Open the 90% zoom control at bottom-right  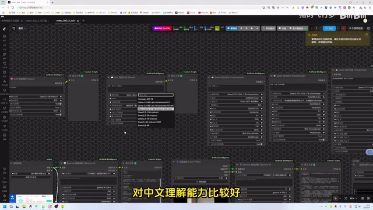coord(353,198)
